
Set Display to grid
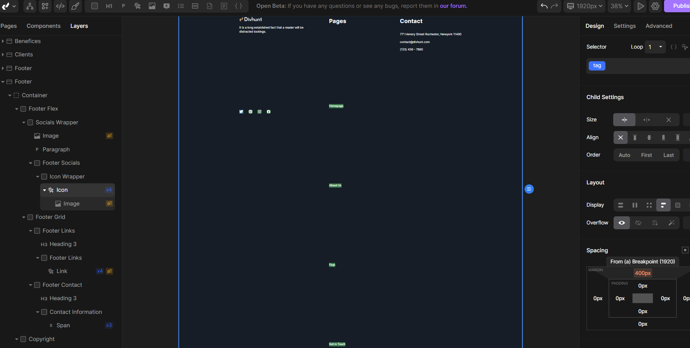[x=649, y=205]
